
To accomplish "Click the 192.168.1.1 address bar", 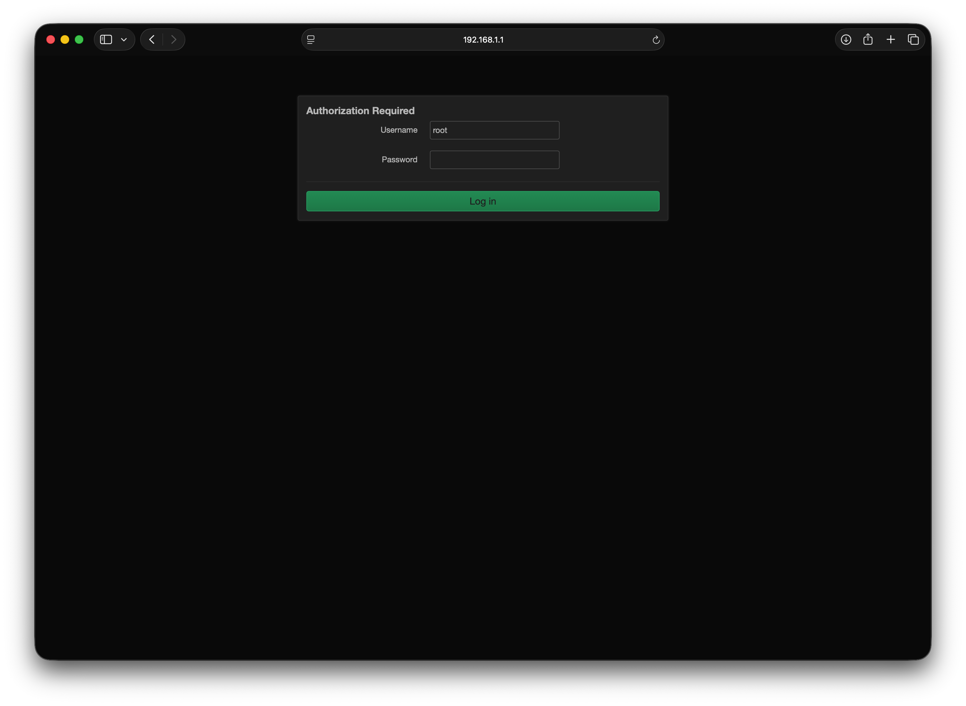I will [x=483, y=40].
